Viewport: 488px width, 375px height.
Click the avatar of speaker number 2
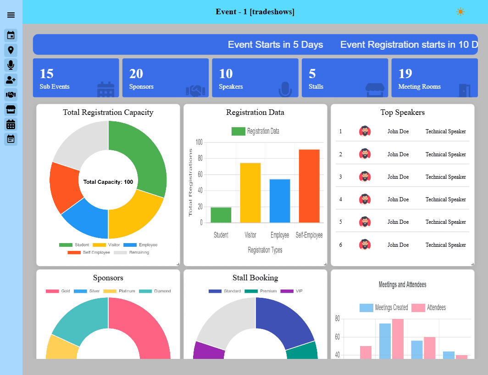tap(365, 154)
